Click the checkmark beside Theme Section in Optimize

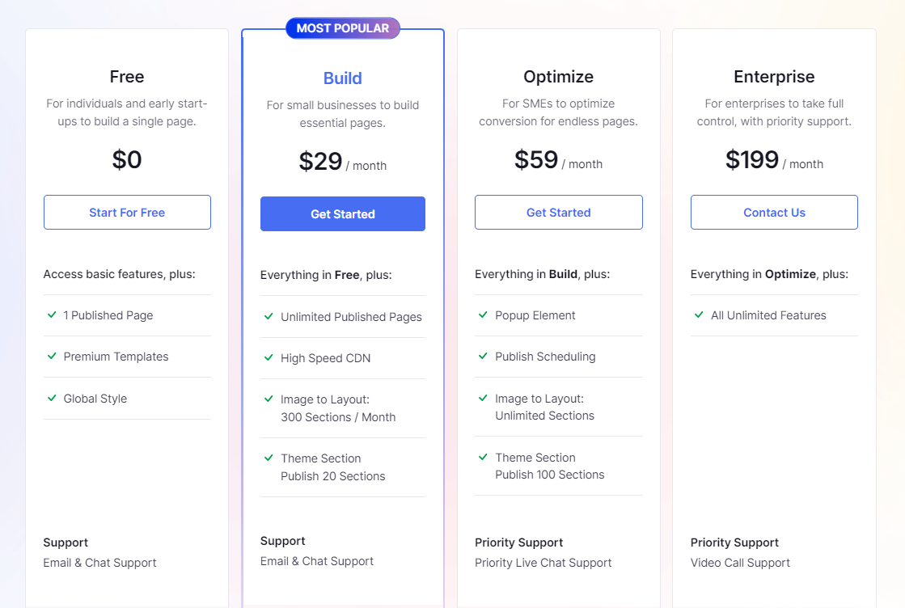coord(483,458)
